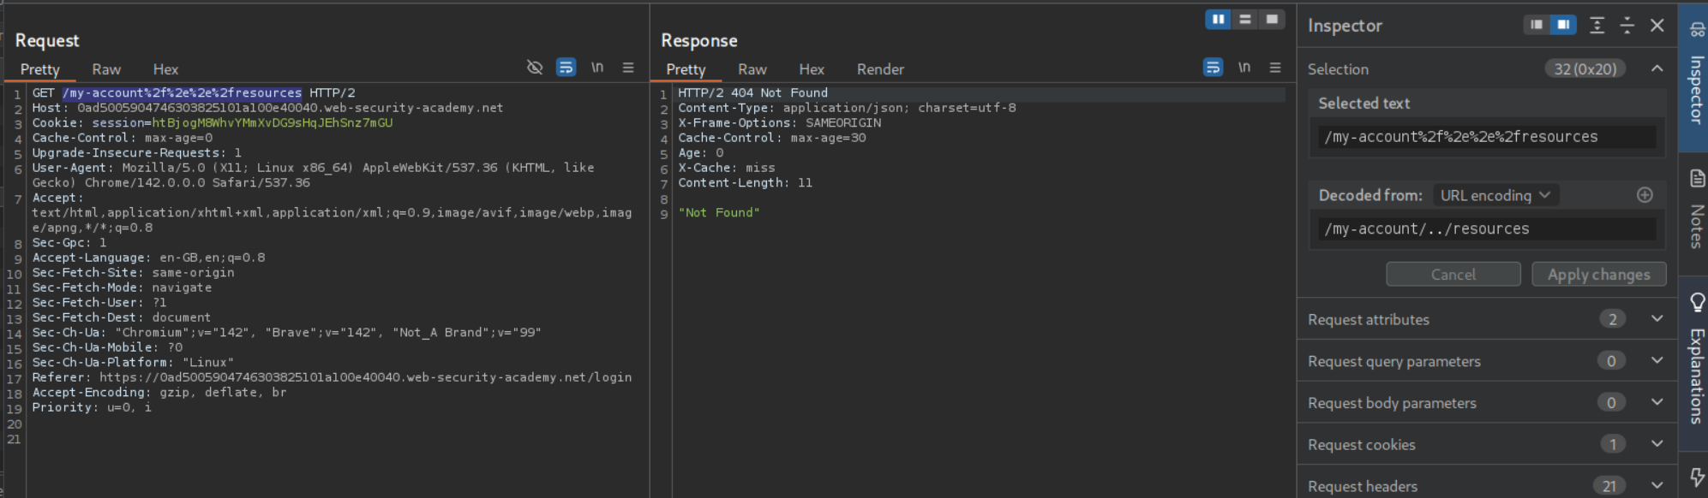Toggle word wrap icon in Request panel
This screenshot has width=1708, height=498.
click(x=566, y=68)
